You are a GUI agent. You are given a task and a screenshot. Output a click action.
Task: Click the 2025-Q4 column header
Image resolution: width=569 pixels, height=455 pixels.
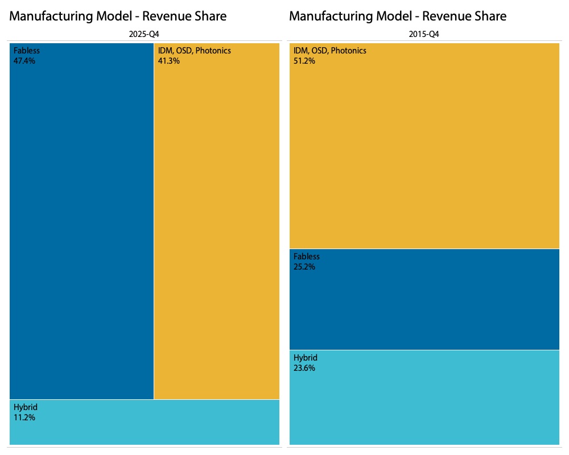[145, 35]
